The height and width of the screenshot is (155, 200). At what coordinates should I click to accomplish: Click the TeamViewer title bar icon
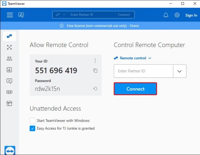[4, 3]
